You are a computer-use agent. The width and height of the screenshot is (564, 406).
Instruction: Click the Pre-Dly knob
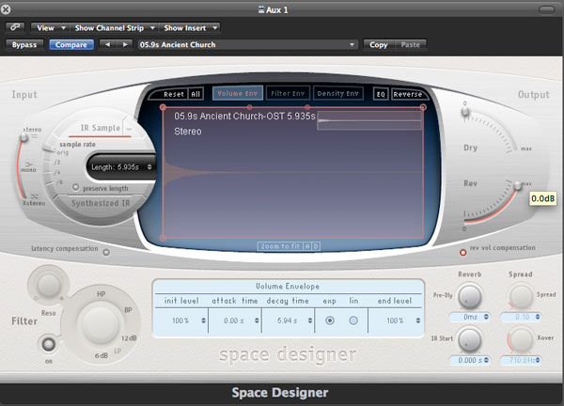pos(470,297)
